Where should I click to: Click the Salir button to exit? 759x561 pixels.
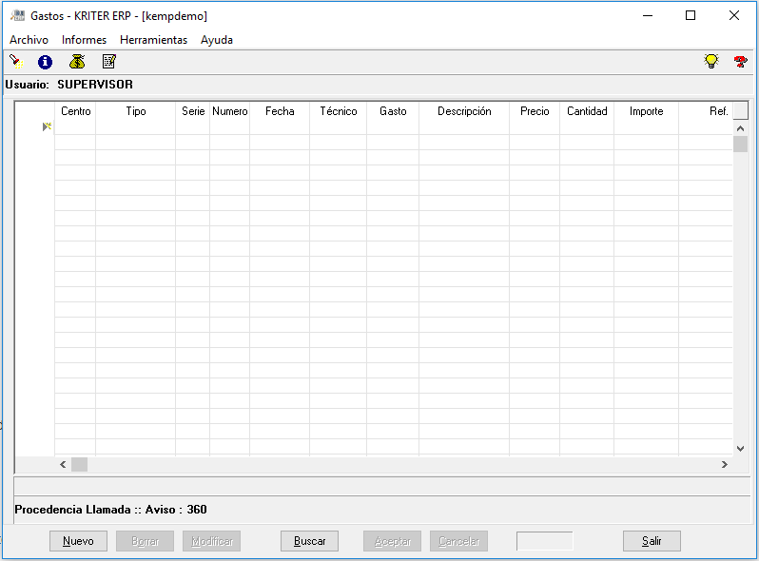pos(652,541)
